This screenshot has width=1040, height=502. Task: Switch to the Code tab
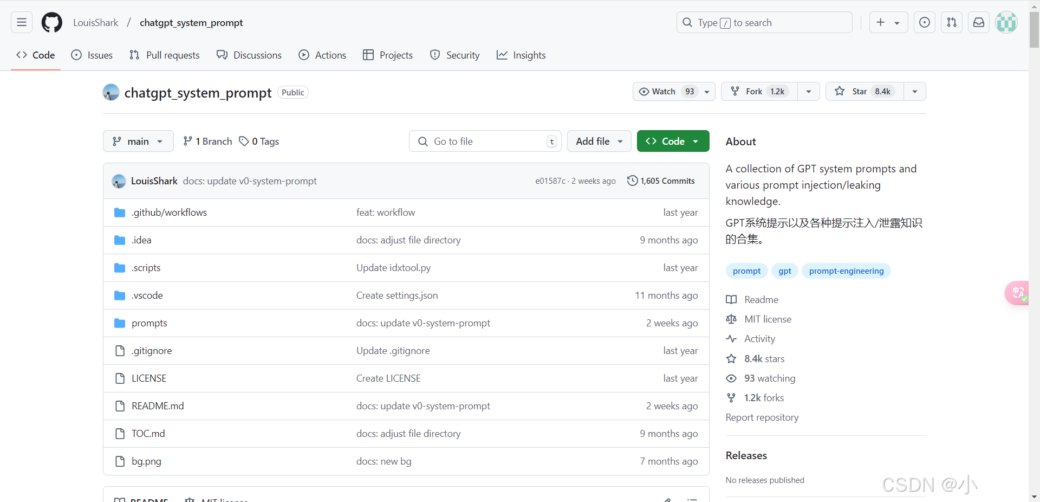click(36, 55)
